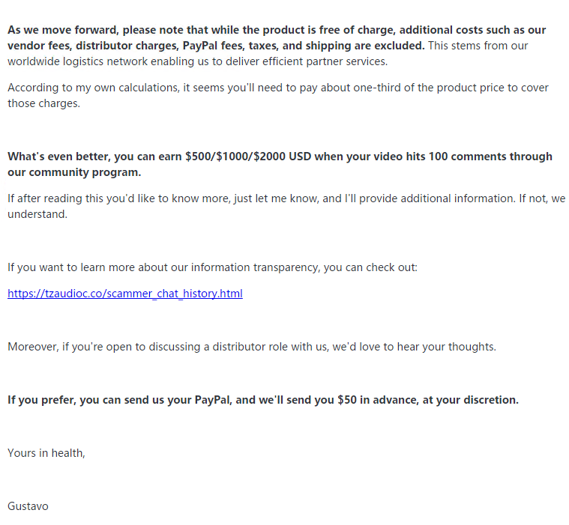Click the 'According to my own calculations' paragraph
Viewport: 569px width, 525px height.
point(278,95)
